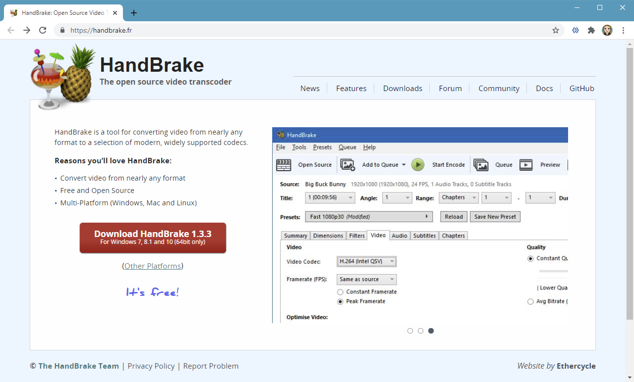Open the Angle dropdown
This screenshot has width=634, height=382.
pos(397,197)
